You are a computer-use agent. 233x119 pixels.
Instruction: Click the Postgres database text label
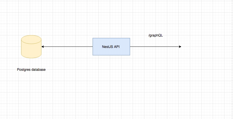[x=31, y=70]
